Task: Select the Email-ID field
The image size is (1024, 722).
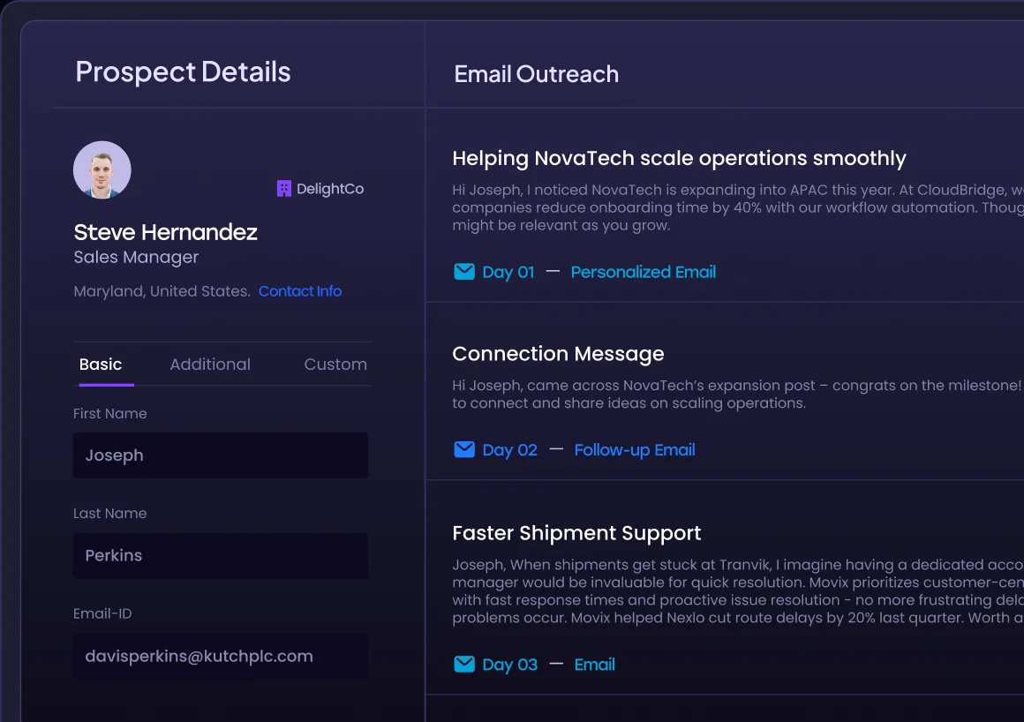Action: coord(220,656)
